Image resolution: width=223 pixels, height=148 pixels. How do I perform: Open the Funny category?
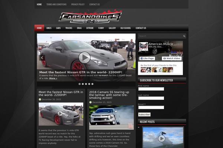click(x=101, y=28)
